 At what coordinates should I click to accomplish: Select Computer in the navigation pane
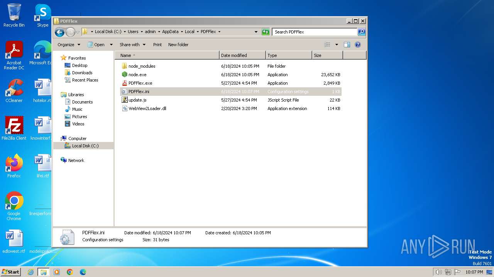click(77, 138)
